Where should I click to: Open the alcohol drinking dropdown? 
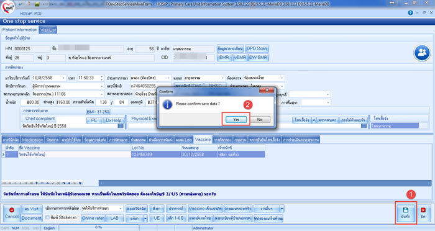tap(328, 102)
